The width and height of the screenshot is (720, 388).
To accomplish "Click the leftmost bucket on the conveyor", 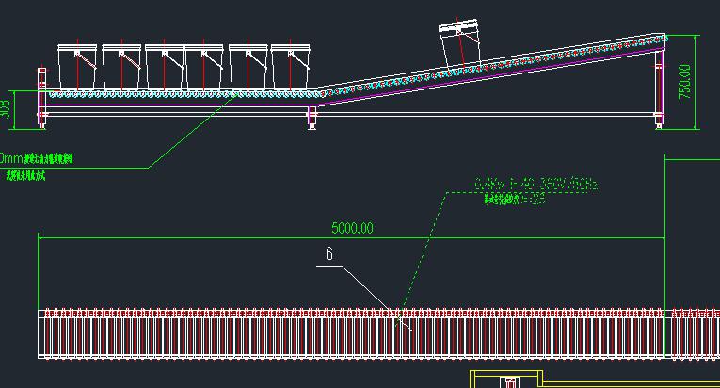I will pyautogui.click(x=77, y=66).
